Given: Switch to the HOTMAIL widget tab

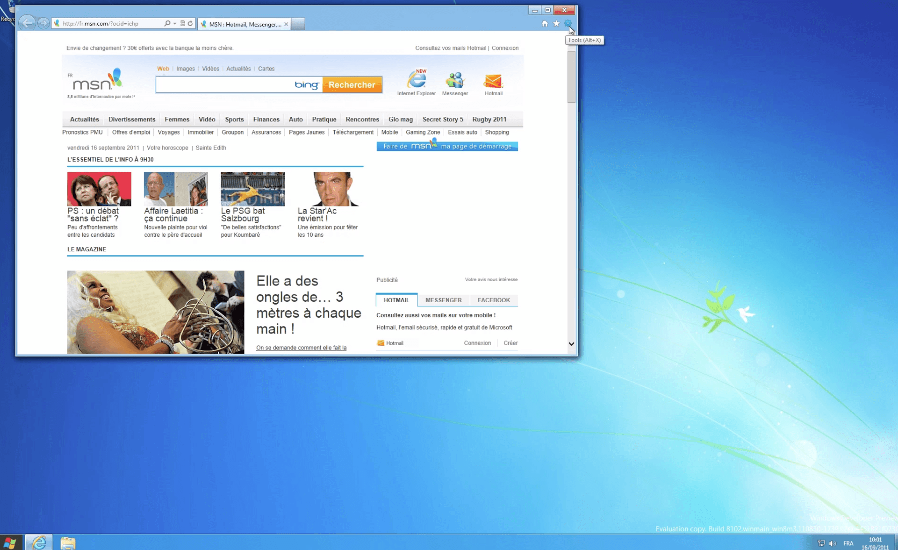Looking at the screenshot, I should click(x=396, y=300).
